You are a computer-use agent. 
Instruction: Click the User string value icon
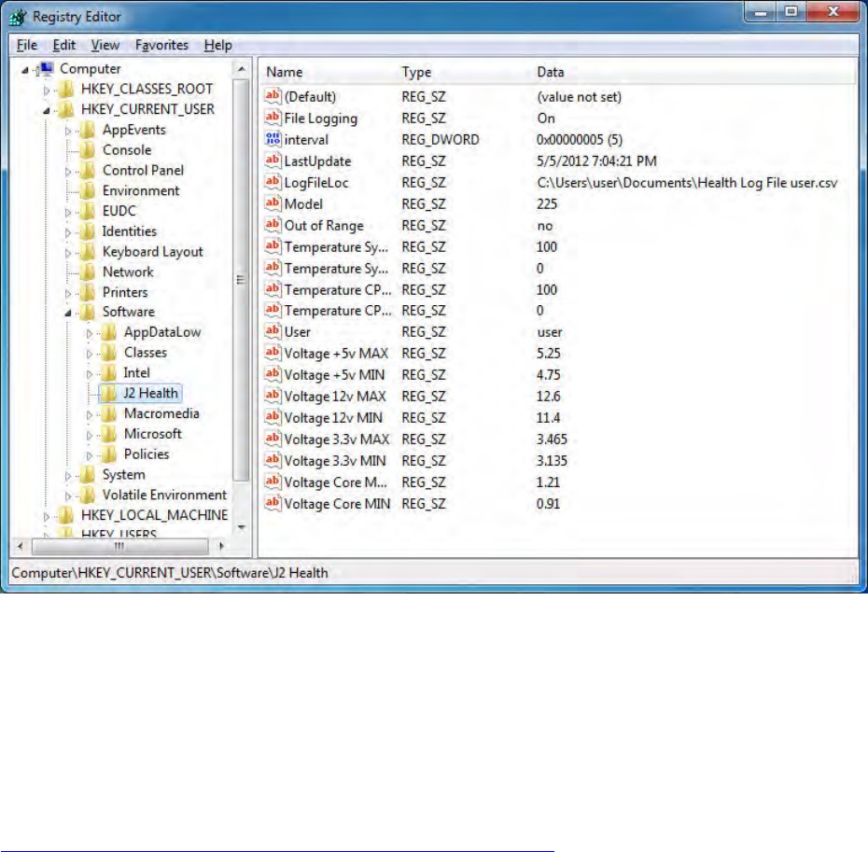click(273, 332)
